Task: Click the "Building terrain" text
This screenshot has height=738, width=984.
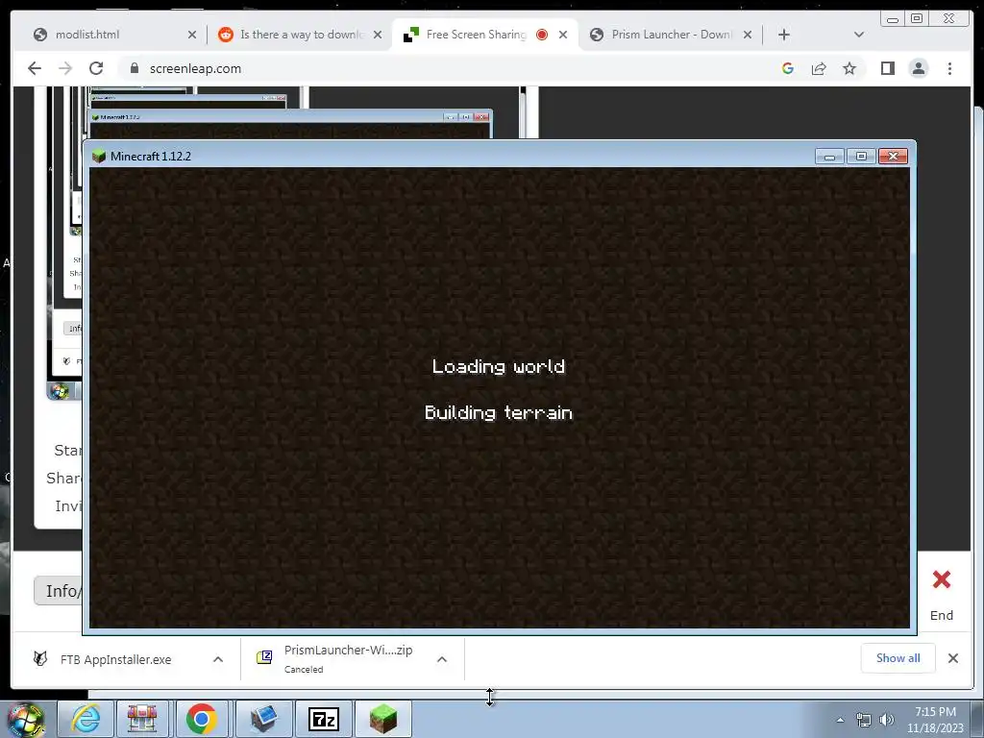Action: point(499,413)
